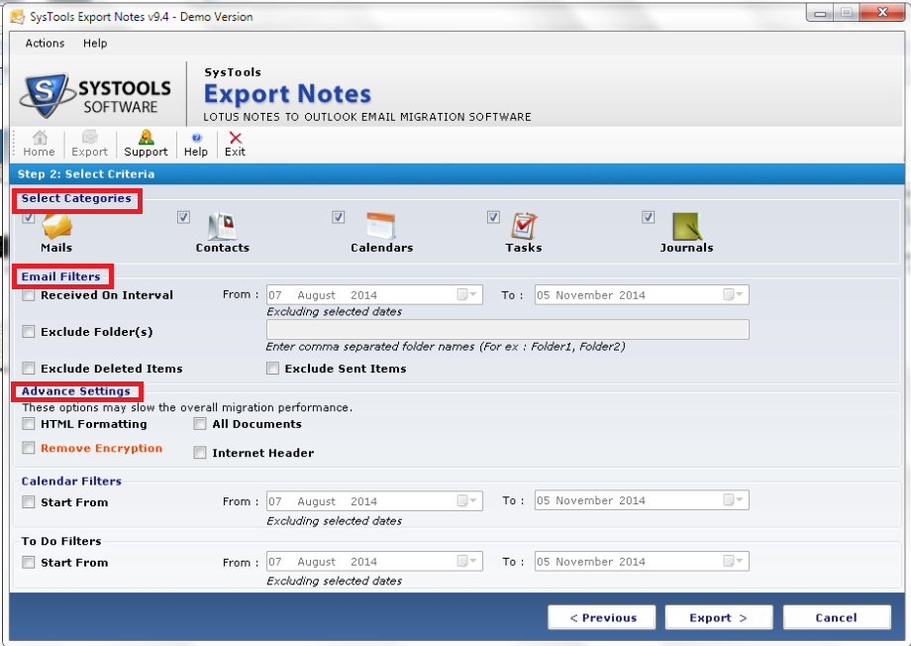Select the Journals category icon

(x=686, y=227)
